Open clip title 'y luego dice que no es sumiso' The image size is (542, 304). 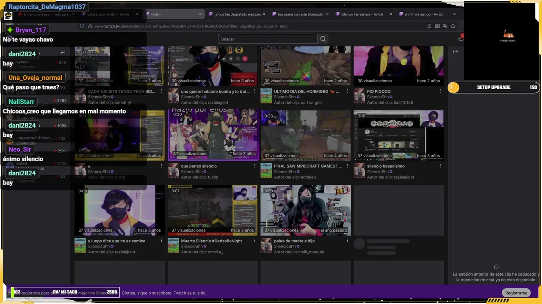pyautogui.click(x=116, y=241)
